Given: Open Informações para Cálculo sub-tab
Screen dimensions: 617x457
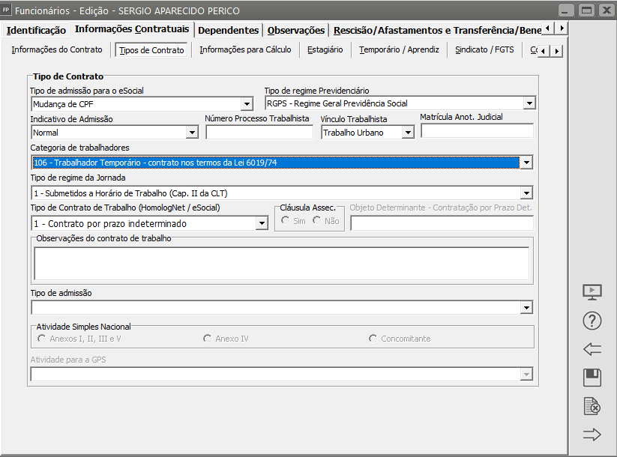Looking at the screenshot, I should (245, 49).
